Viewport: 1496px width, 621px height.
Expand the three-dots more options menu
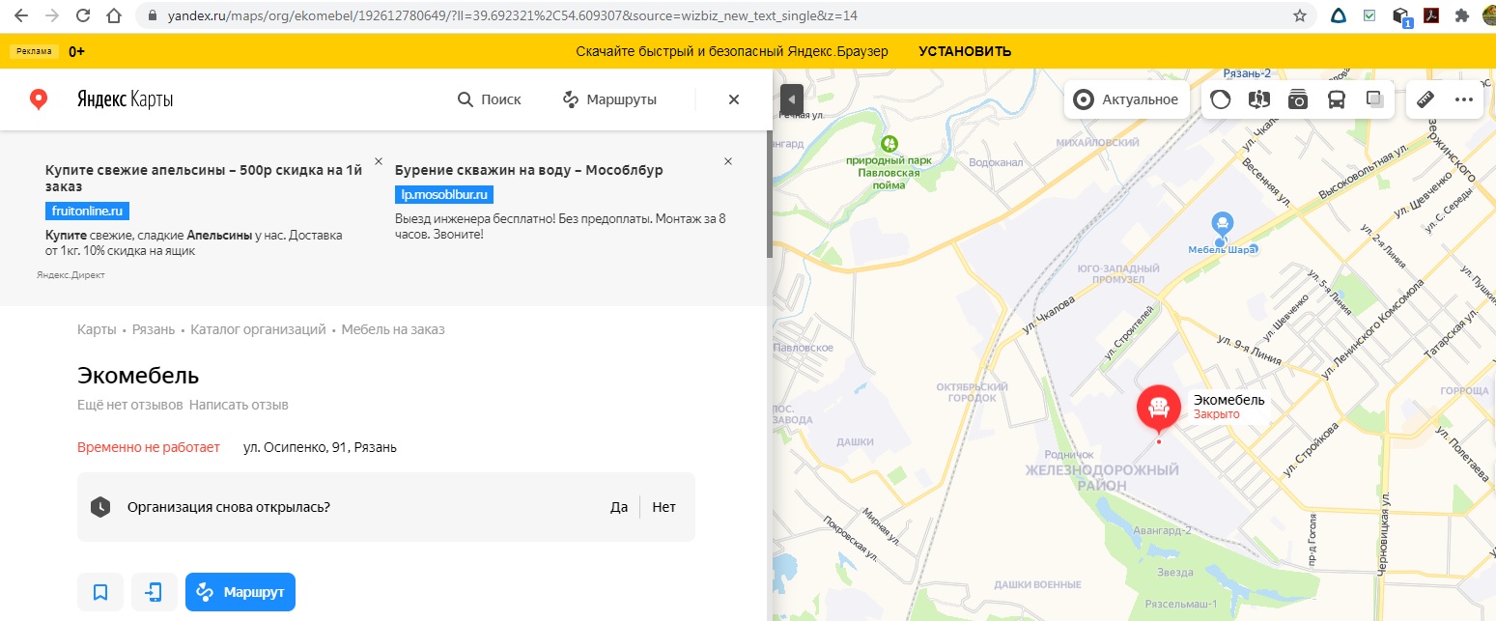[1463, 99]
